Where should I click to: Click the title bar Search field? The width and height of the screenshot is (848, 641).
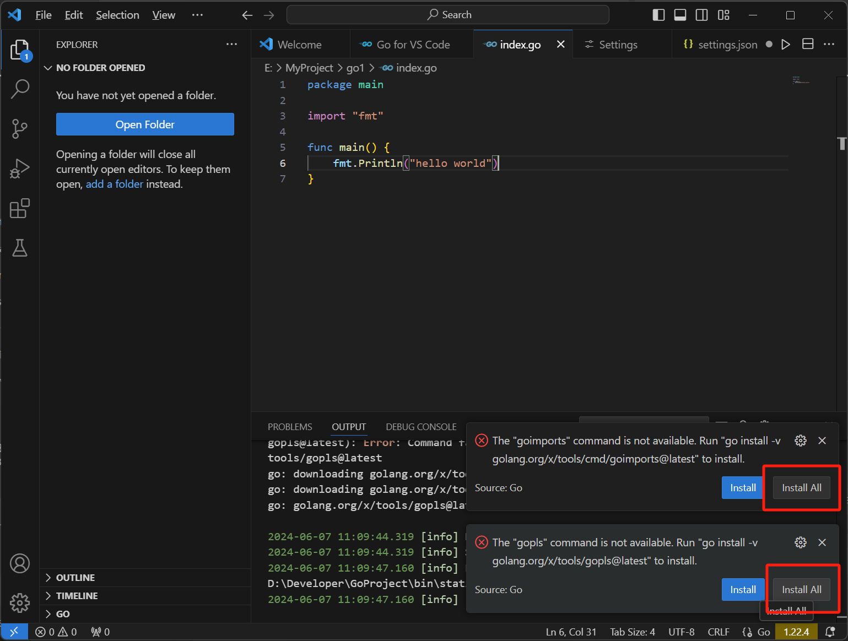point(448,15)
